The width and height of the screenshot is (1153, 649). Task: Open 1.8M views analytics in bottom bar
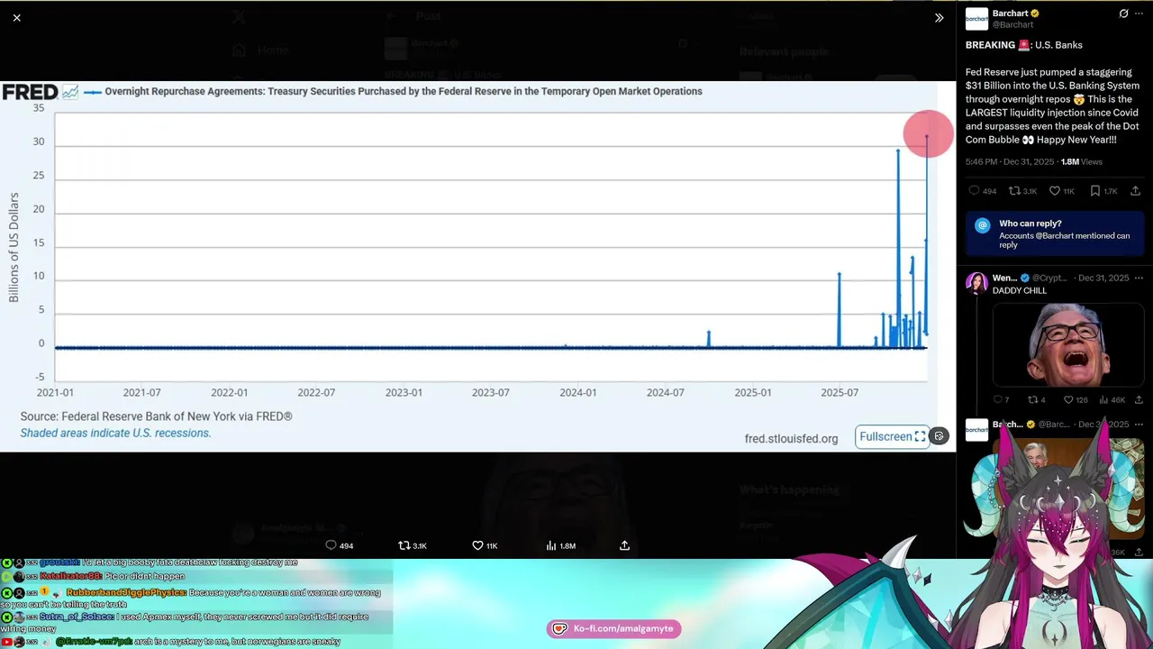coord(560,545)
